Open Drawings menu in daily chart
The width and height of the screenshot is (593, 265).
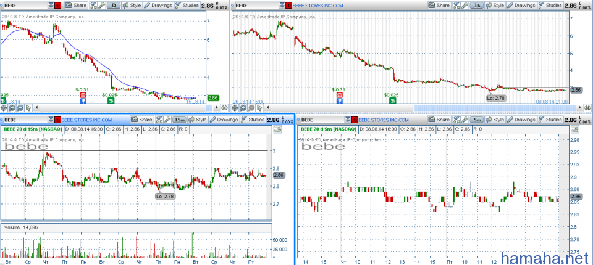point(159,6)
